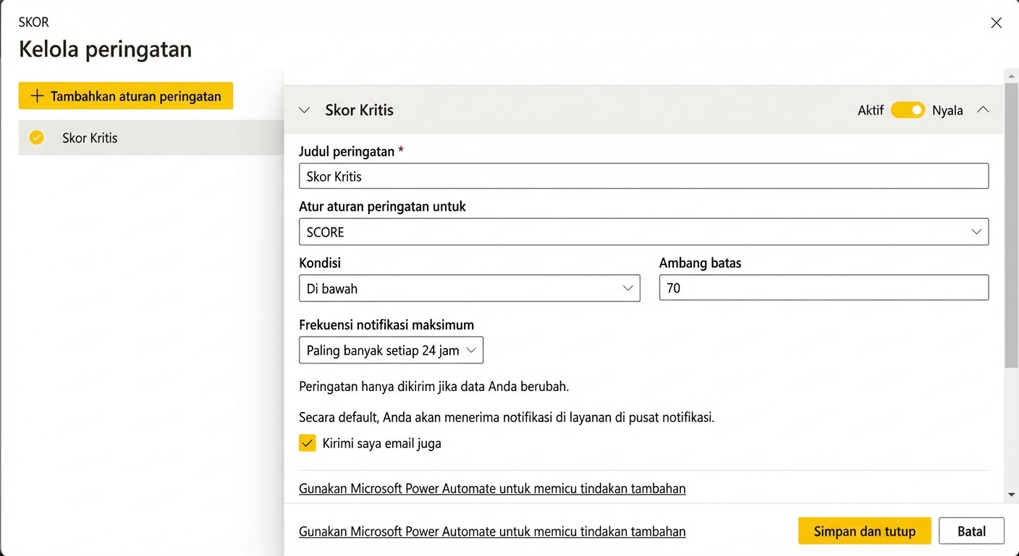
Task: Close the Kelola peringatan dialog
Action: click(x=996, y=23)
